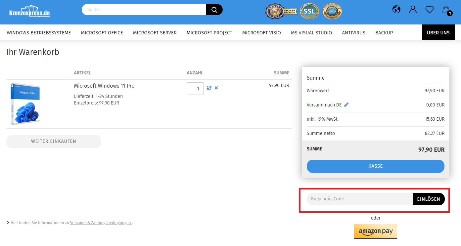This screenshot has height=246, width=461.
Task: Click Weiter Einkaufen button
Action: point(54,141)
